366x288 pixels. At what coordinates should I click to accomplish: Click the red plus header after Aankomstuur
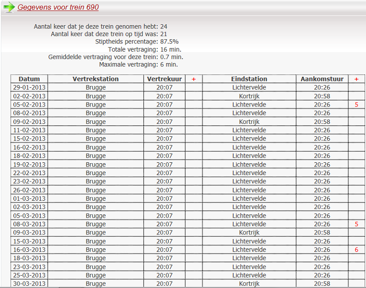click(356, 79)
